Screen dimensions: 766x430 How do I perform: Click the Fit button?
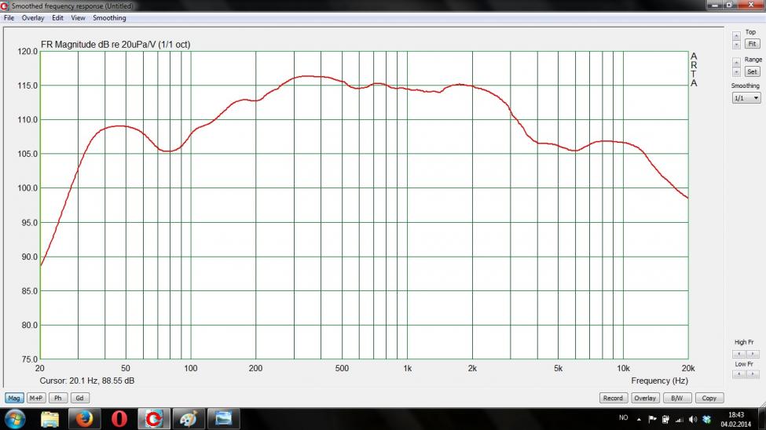click(x=753, y=44)
